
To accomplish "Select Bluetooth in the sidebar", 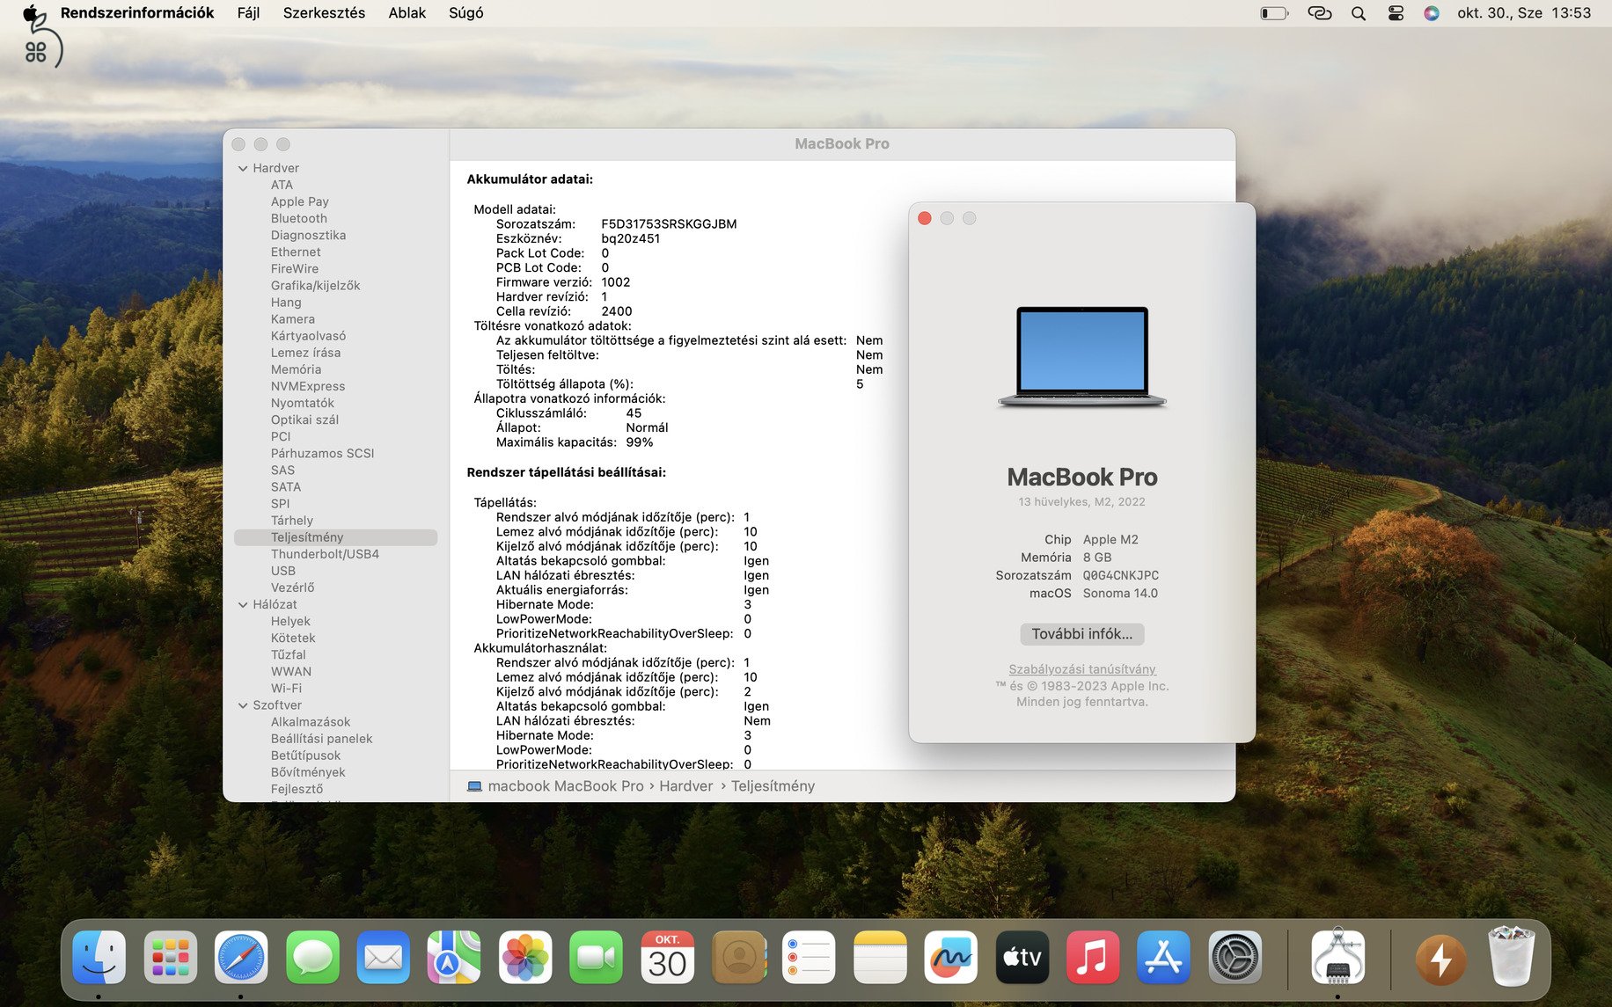I will [x=299, y=218].
